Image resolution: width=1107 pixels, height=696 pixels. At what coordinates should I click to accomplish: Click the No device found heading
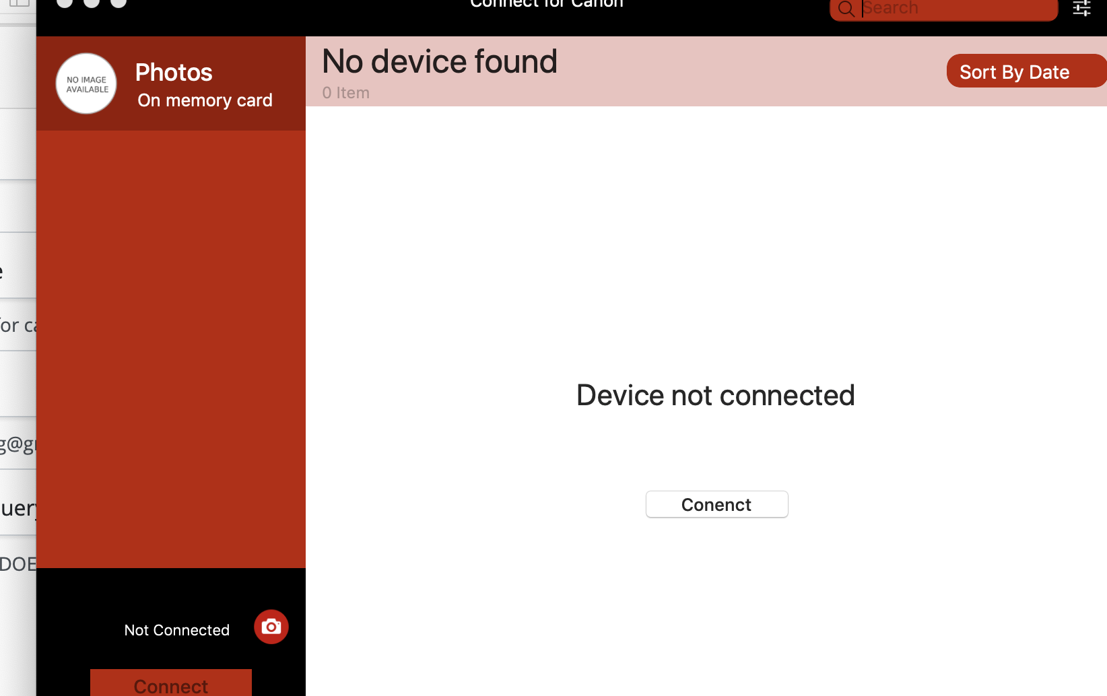440,61
